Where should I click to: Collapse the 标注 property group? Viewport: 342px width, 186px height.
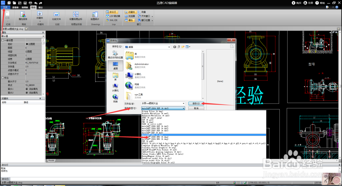(x=3, y=78)
